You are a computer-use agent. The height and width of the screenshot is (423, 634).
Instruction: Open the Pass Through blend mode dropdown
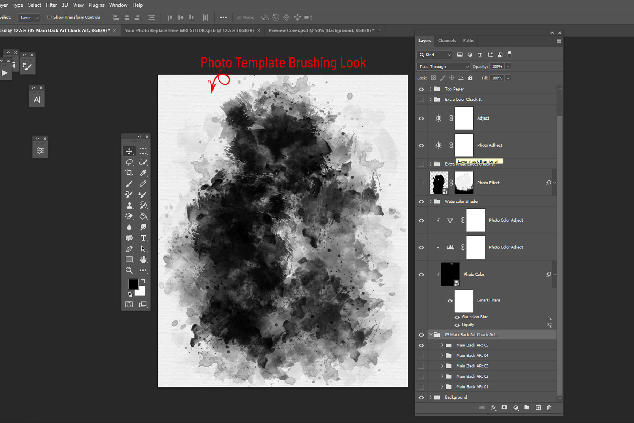[x=443, y=67]
